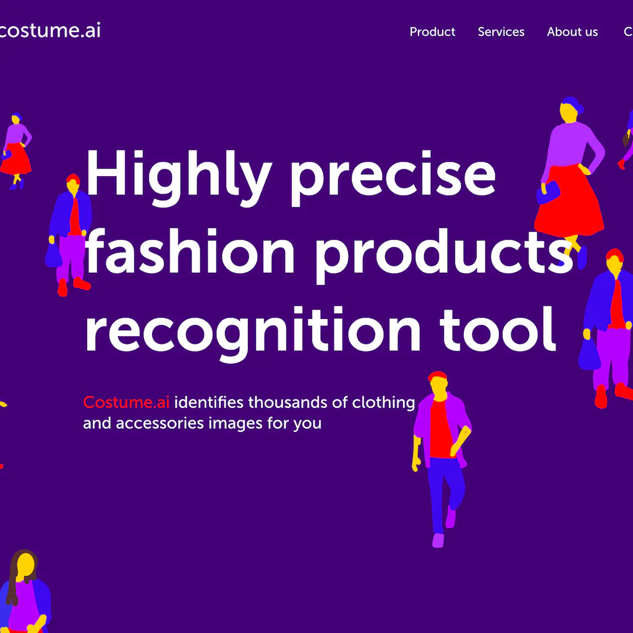The image size is (633, 633).
Task: Click the 'and accessories images for you' text
Action: (x=202, y=423)
